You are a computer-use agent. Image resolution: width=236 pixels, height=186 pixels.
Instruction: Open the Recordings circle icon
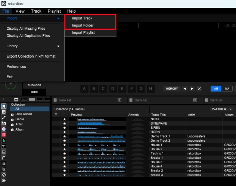(x=4, y=180)
